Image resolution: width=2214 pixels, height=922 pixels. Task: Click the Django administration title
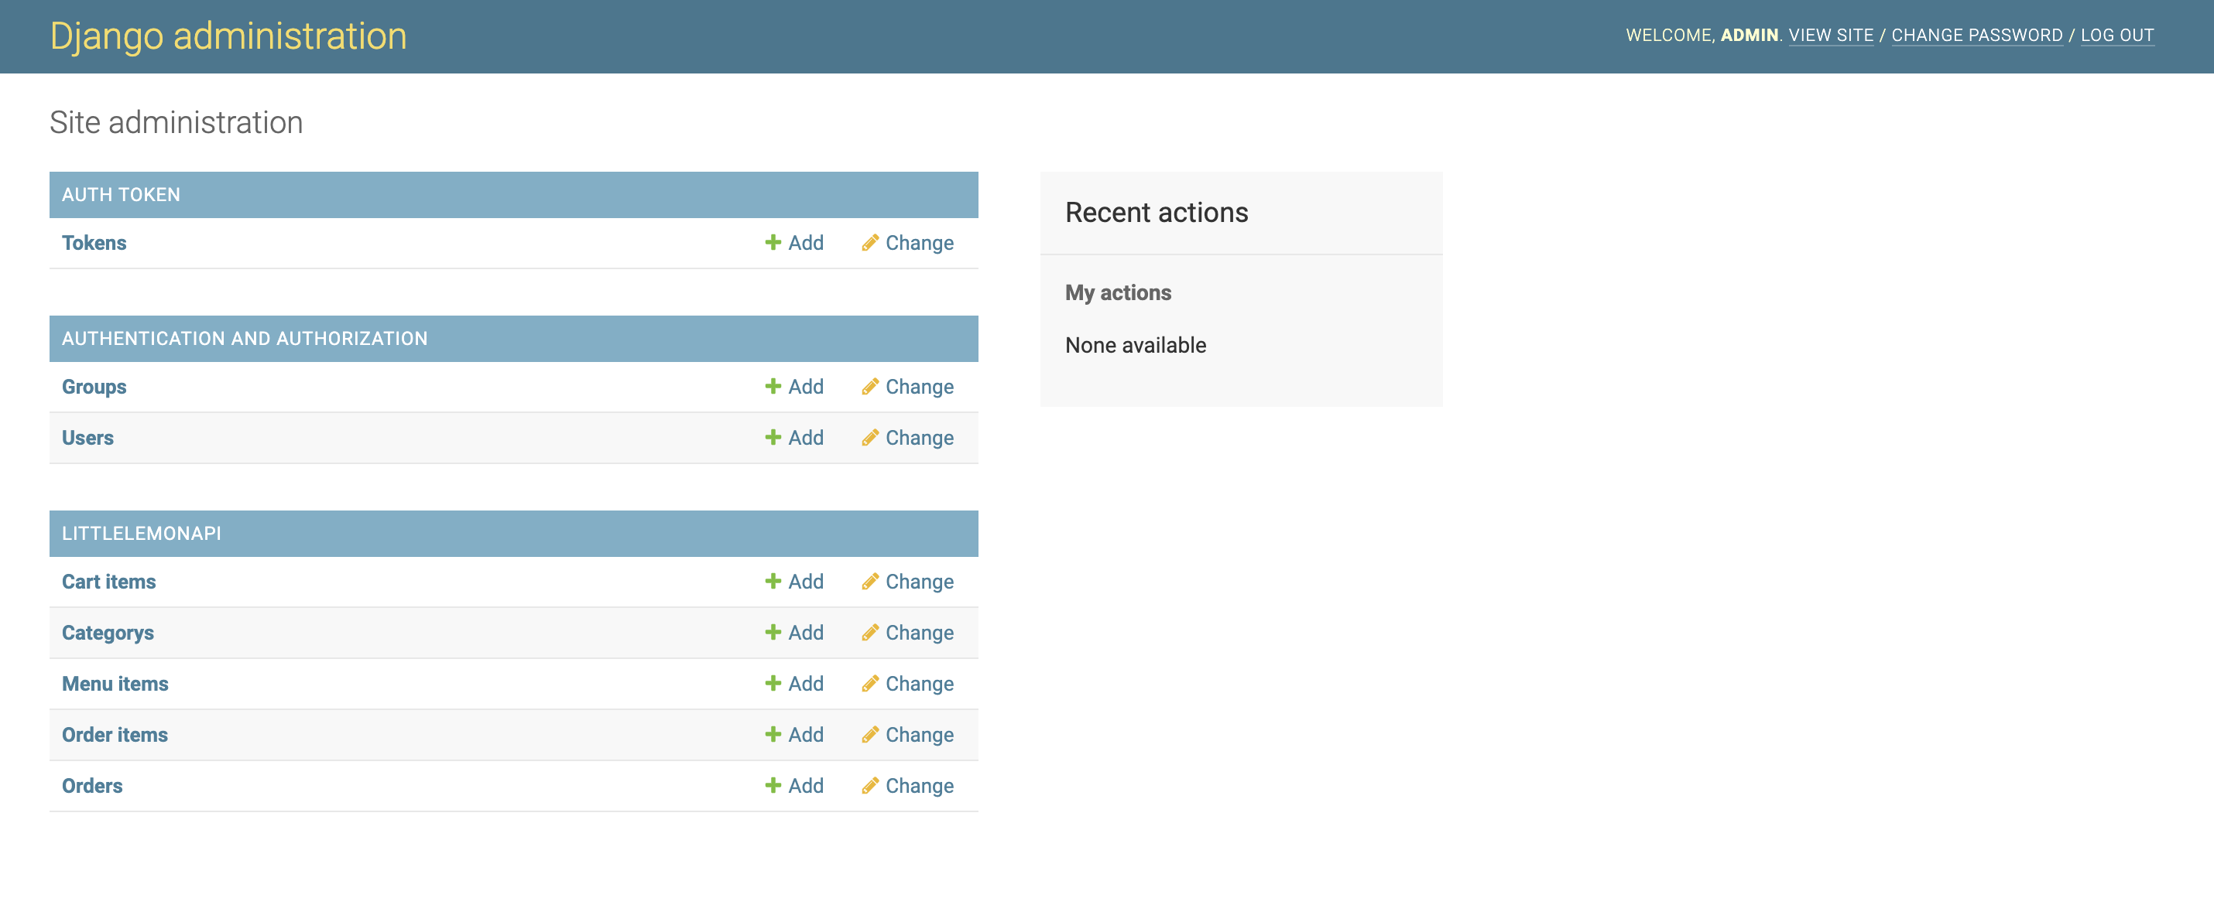[x=228, y=37]
